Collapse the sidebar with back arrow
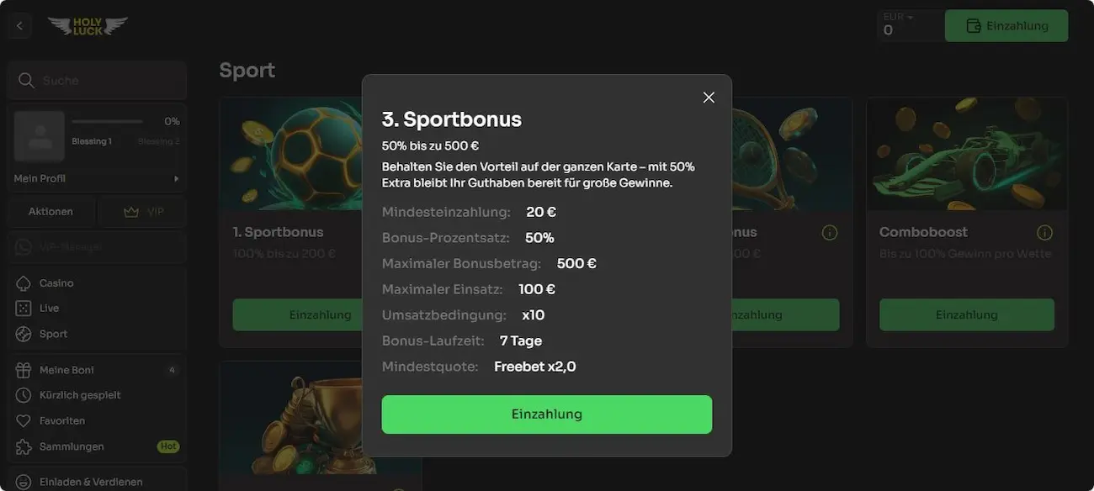This screenshot has width=1094, height=491. (x=19, y=24)
